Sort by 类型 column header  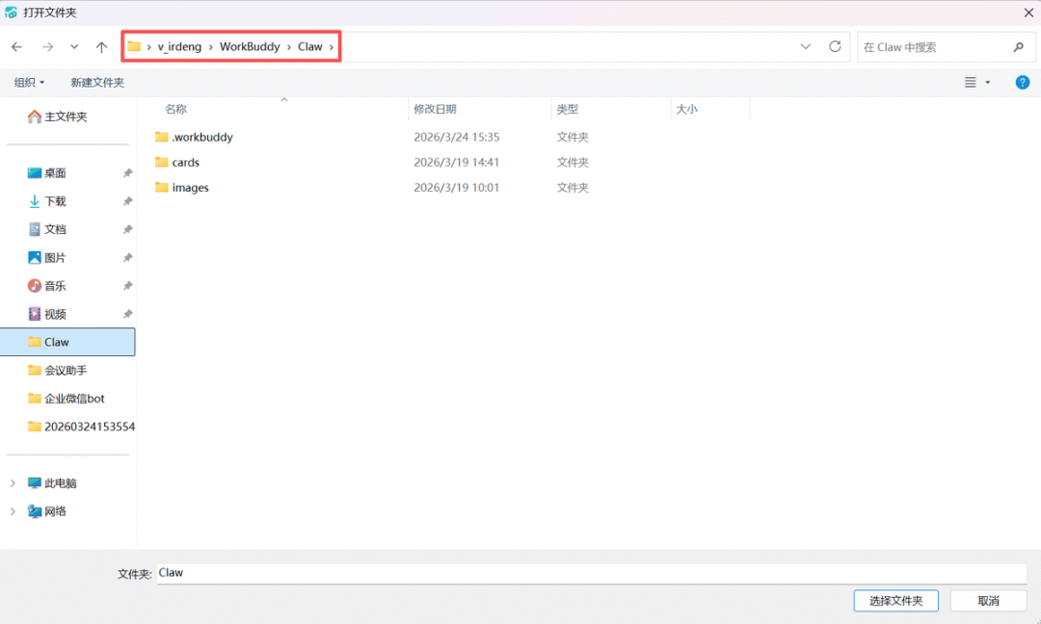click(567, 109)
